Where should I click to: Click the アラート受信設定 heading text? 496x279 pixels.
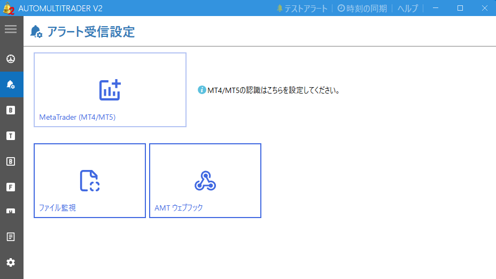[91, 32]
